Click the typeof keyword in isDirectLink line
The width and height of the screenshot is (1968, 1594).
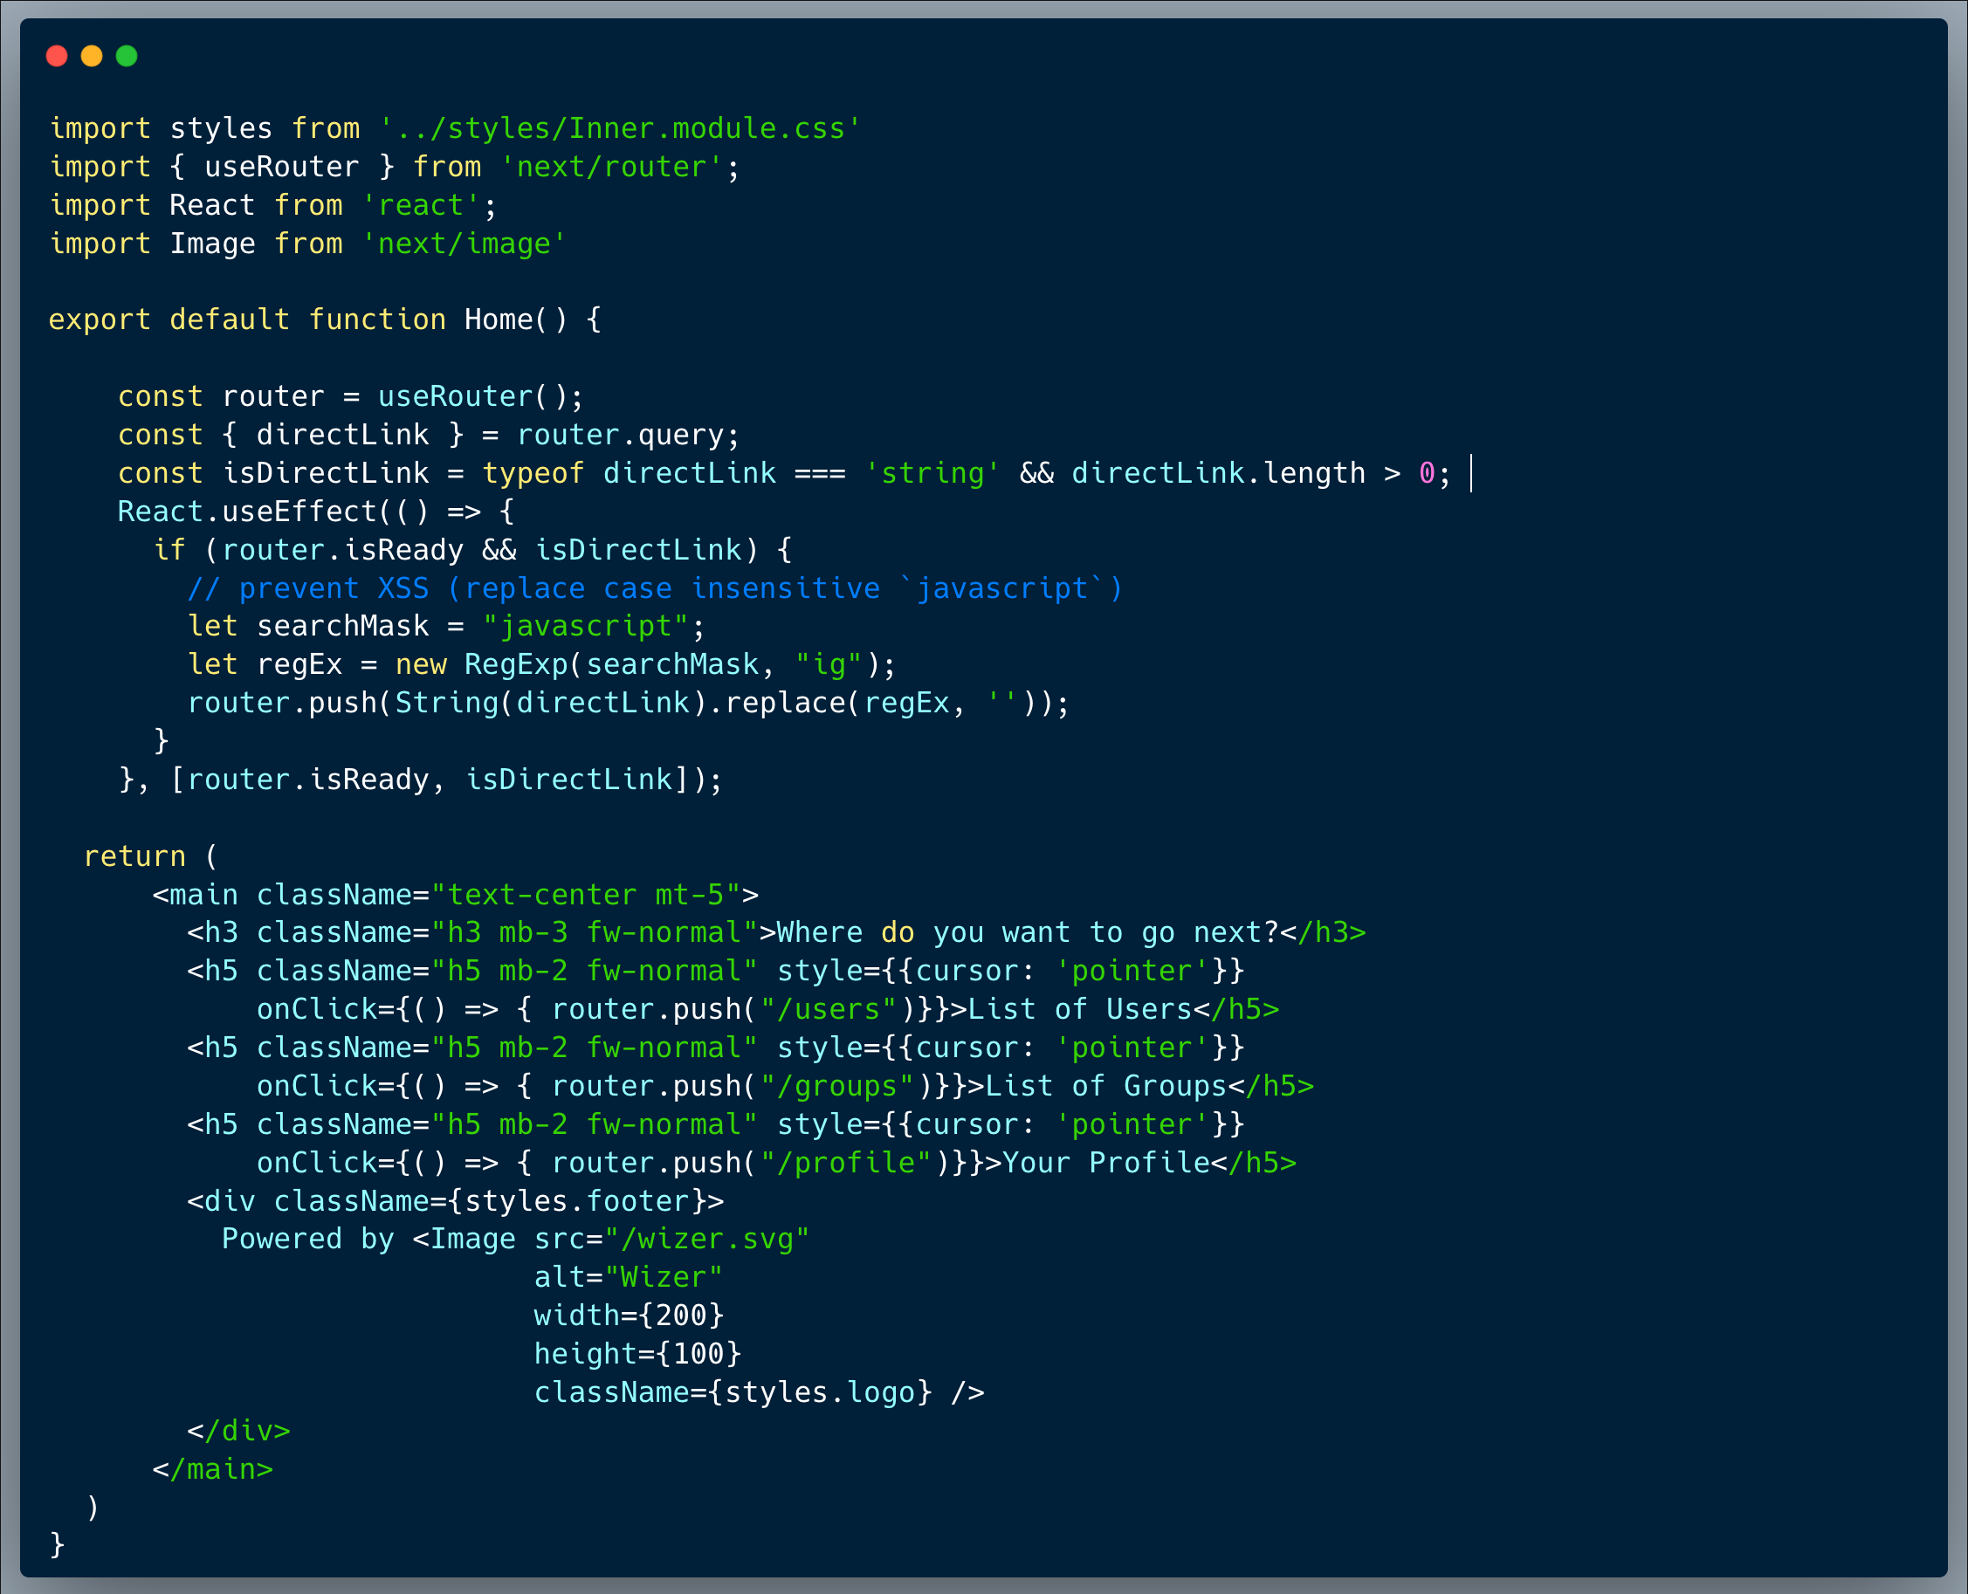tap(533, 474)
